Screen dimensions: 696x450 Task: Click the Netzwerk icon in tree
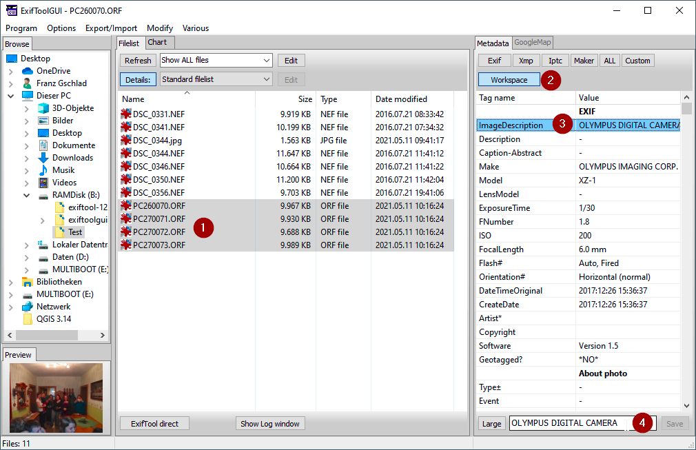[x=28, y=307]
